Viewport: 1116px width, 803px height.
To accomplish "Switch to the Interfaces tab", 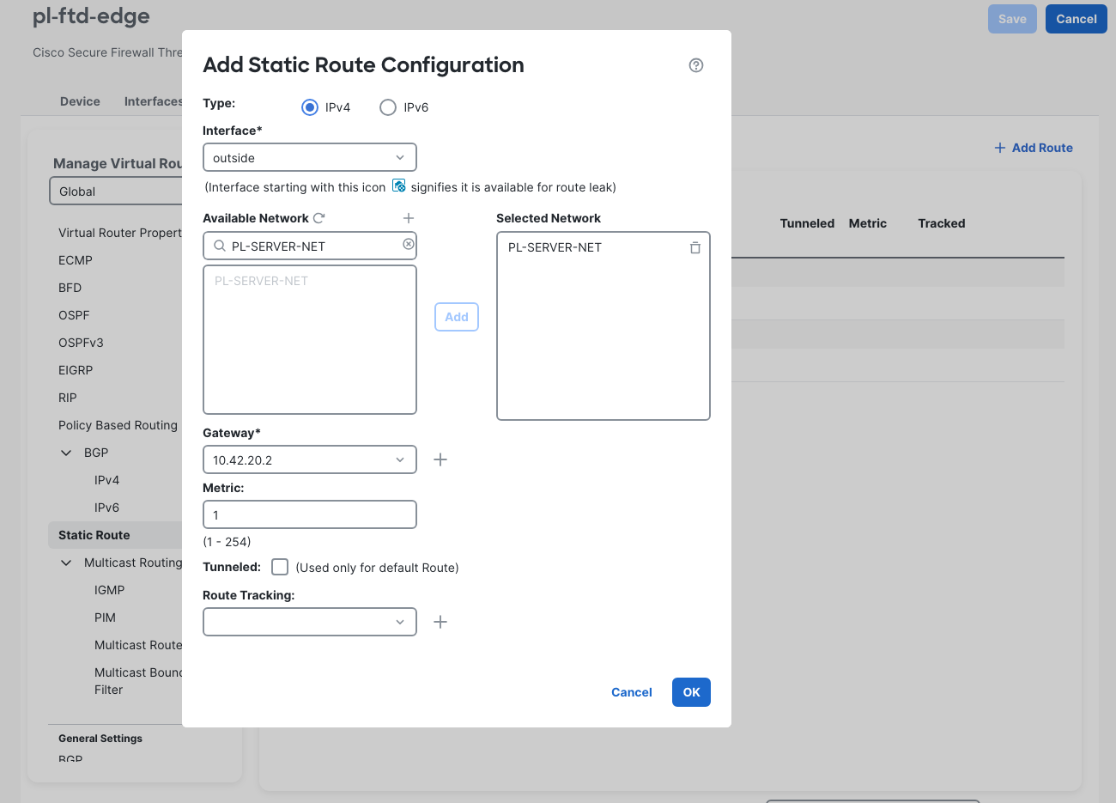I will click(153, 101).
